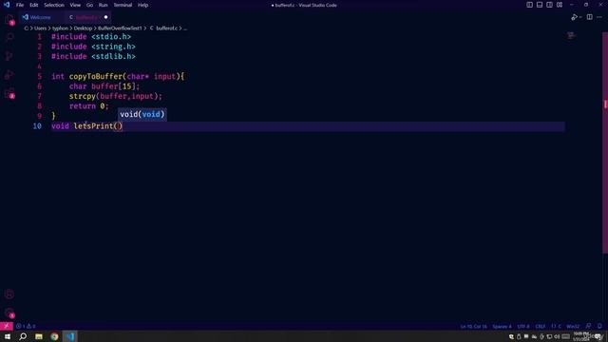The image size is (608, 342).
Task: Click the vertical editor scrollbar
Action: point(605,143)
